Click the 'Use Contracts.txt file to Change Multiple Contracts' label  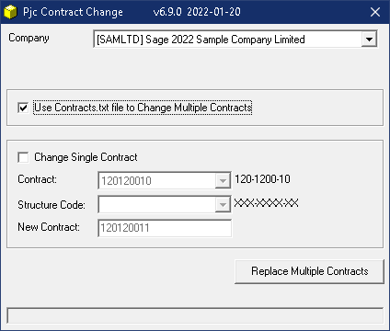click(143, 108)
